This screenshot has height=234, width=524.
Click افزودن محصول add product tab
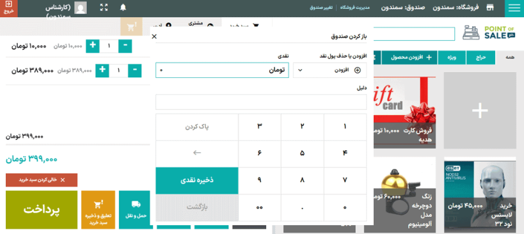(409, 58)
